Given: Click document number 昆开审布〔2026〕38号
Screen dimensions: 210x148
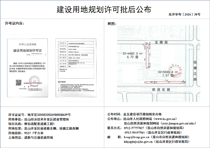Looking at the screenshot, I should coord(184,14).
